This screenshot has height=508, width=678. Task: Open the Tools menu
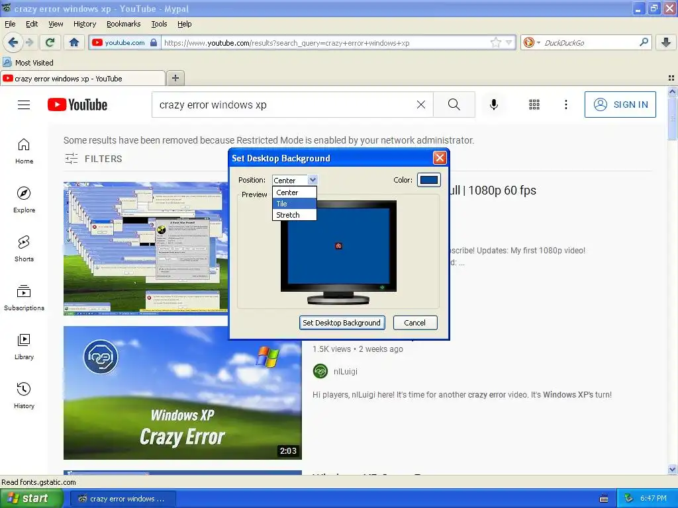pyautogui.click(x=159, y=24)
